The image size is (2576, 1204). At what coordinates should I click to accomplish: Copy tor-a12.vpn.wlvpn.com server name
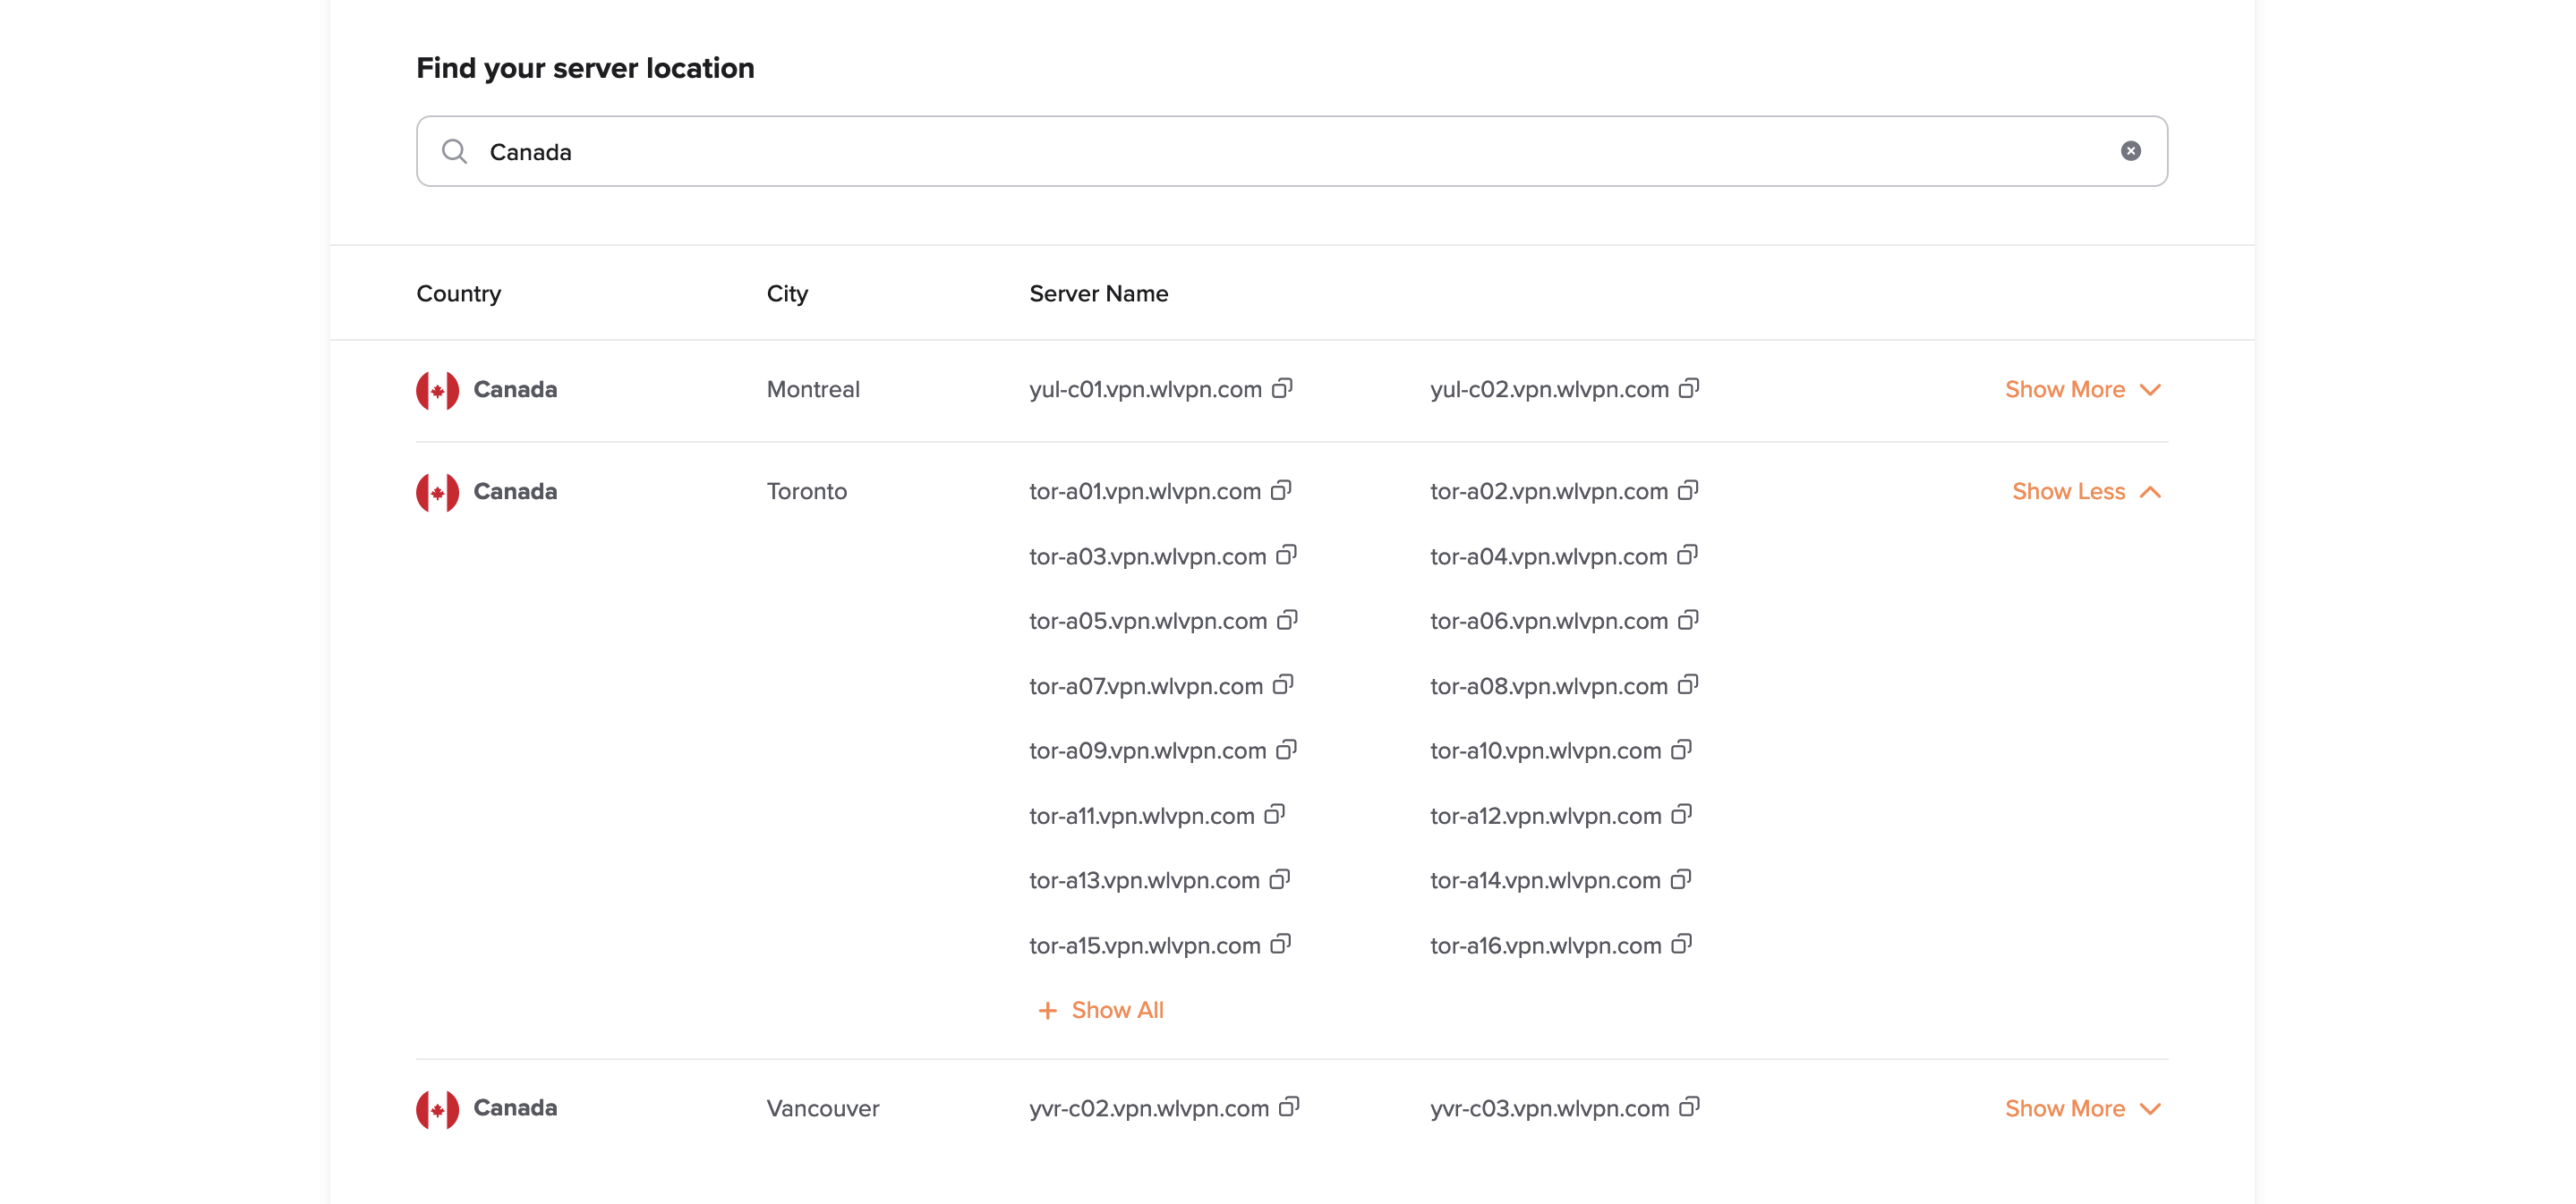click(1682, 814)
